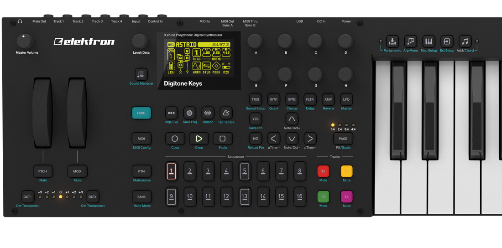The height and width of the screenshot is (248, 502).
Task: Toggle sequencer step 2
Action: pyautogui.click(x=189, y=171)
